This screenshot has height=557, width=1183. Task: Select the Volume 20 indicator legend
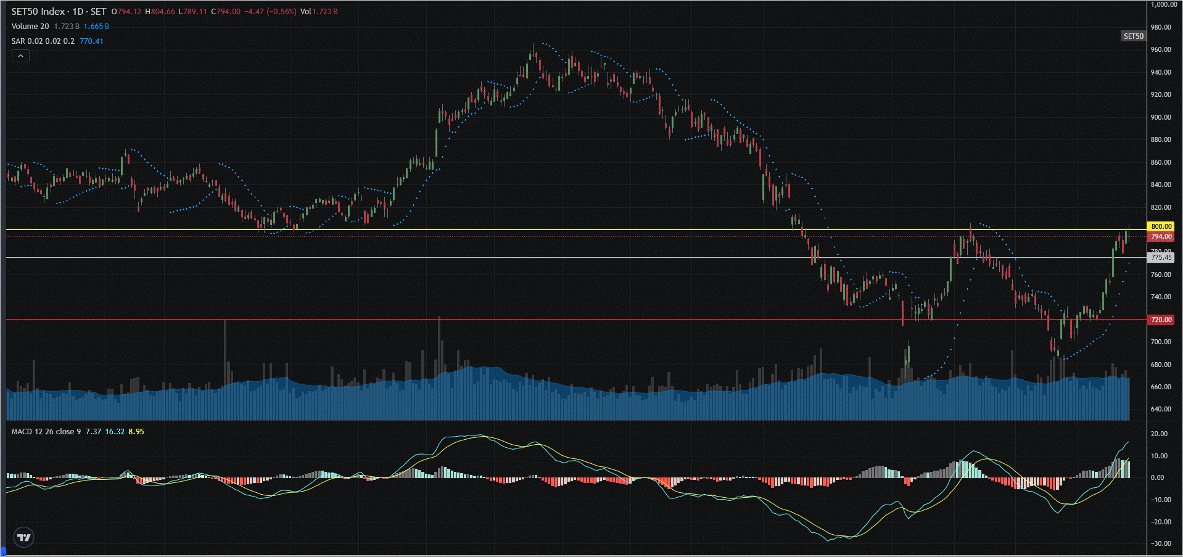(x=30, y=27)
